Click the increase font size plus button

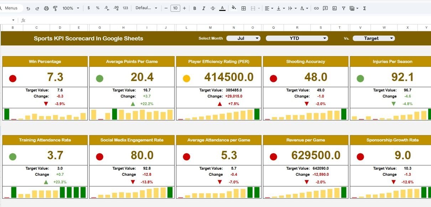click(x=184, y=8)
